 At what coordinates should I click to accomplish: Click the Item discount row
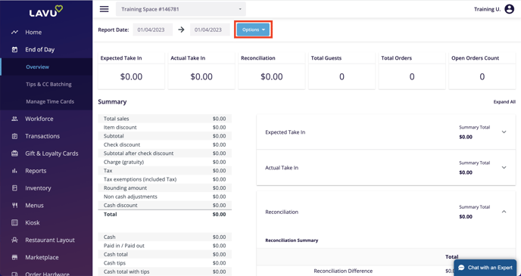coord(165,127)
